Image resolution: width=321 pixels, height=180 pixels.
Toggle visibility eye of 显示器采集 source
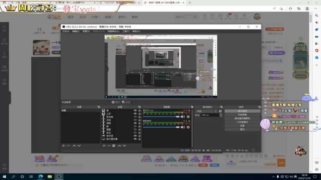(x=135, y=139)
